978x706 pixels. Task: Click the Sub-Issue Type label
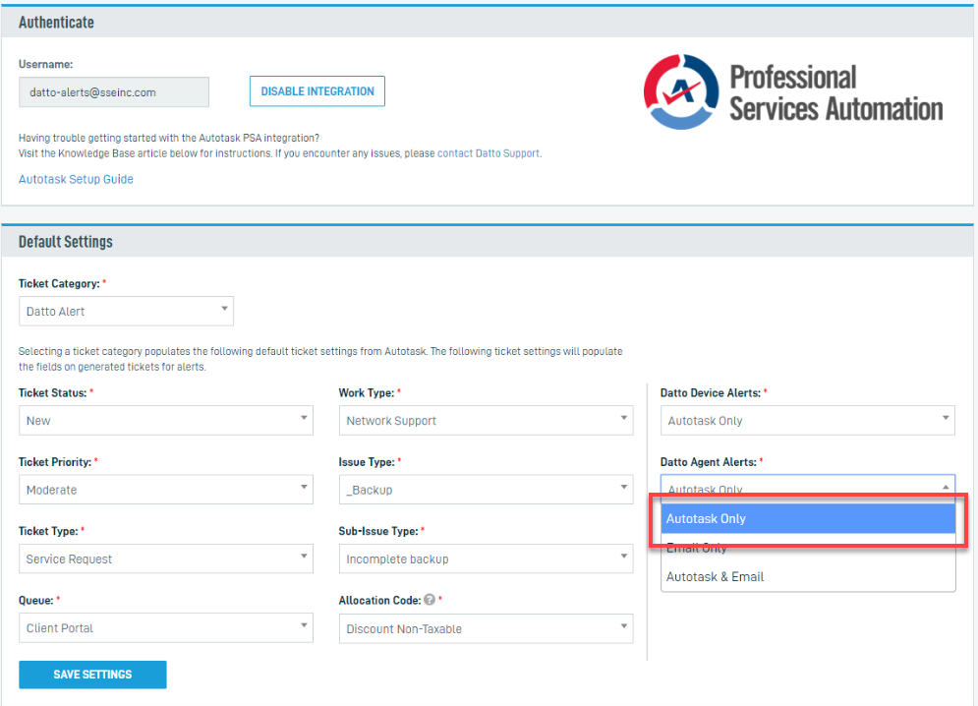tap(378, 531)
